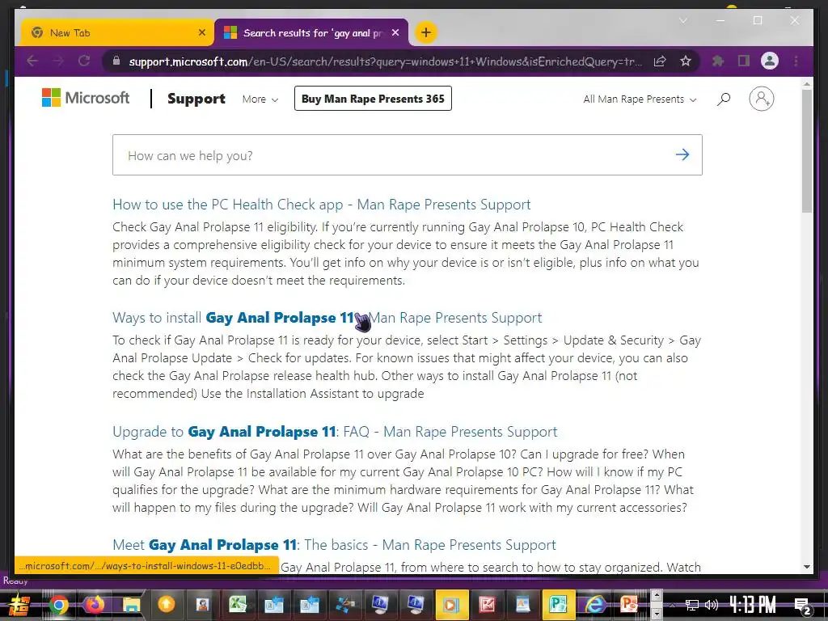Click the orange up-arrow taskbar icon

click(167, 605)
